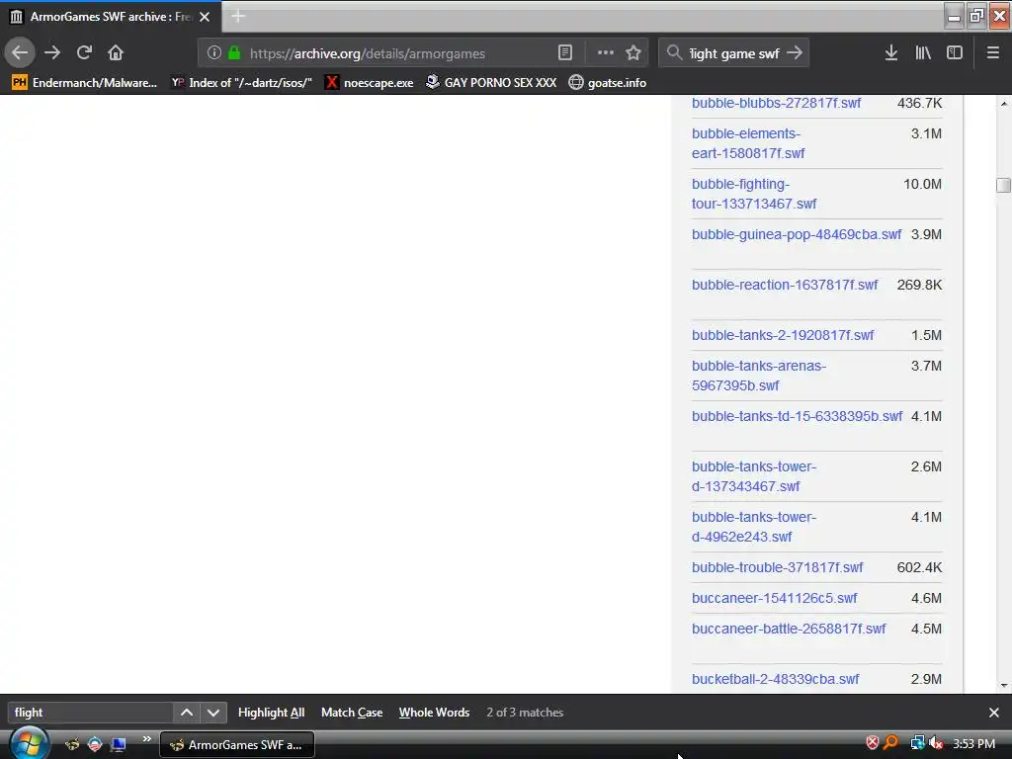Viewport: 1012px width, 759px height.
Task: Click the search box with flight game swf
Action: [x=734, y=53]
